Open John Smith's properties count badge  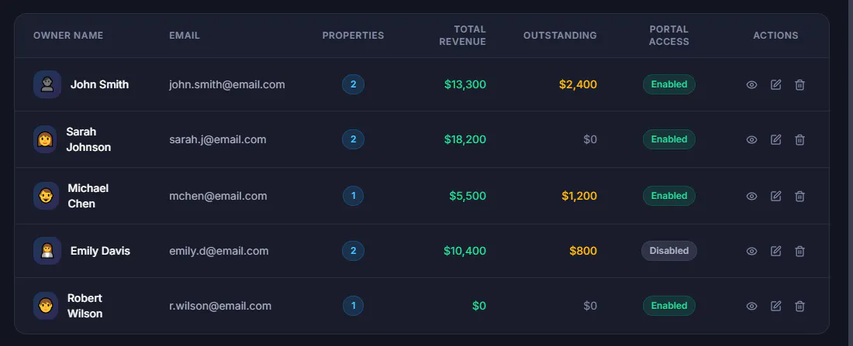click(x=353, y=84)
